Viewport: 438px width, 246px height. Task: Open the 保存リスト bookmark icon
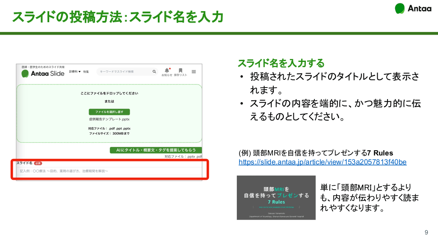[x=181, y=71]
